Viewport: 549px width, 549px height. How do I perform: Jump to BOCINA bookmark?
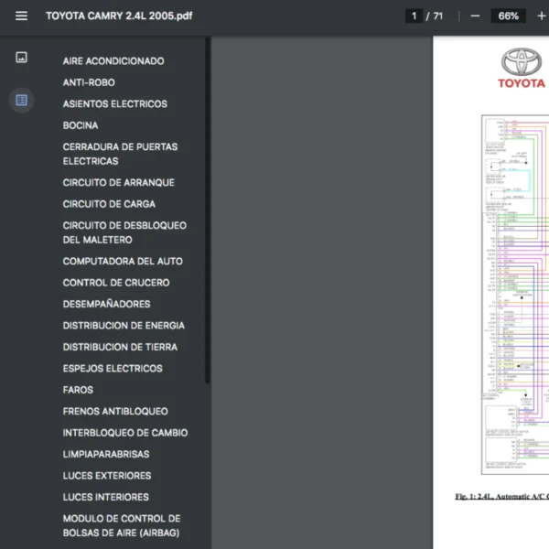coord(81,125)
